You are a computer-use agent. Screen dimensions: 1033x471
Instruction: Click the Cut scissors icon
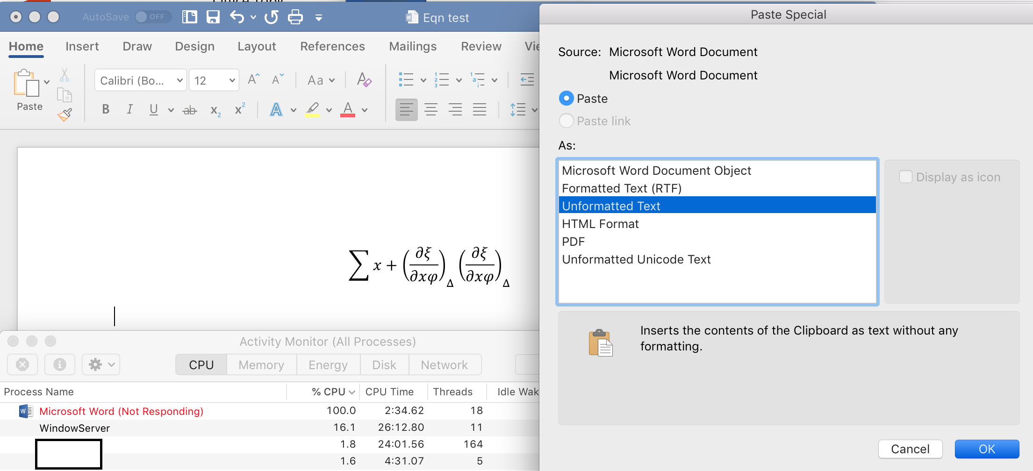[x=65, y=74]
